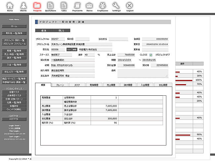Open 仕様・点検パターン in sidebar

(14, 99)
